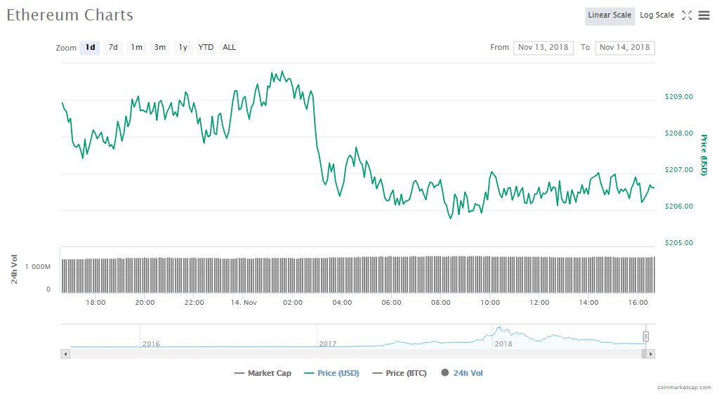The image size is (719, 399).
Task: Set zoom to 1m
Action: (x=136, y=48)
